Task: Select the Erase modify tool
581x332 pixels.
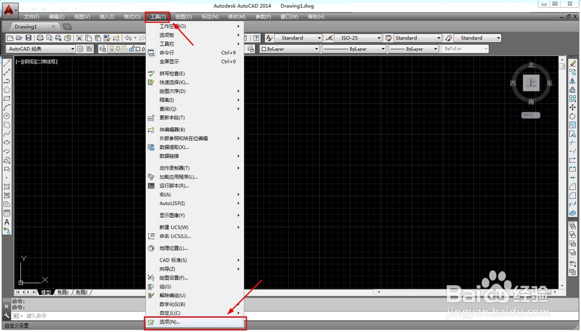Action: pyautogui.click(x=572, y=63)
